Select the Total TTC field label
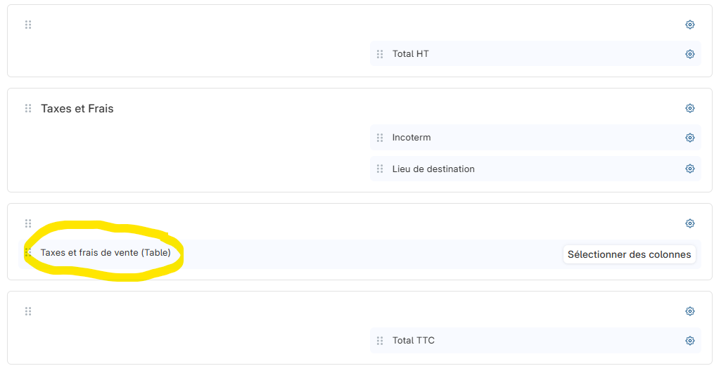714x366 pixels. (414, 341)
